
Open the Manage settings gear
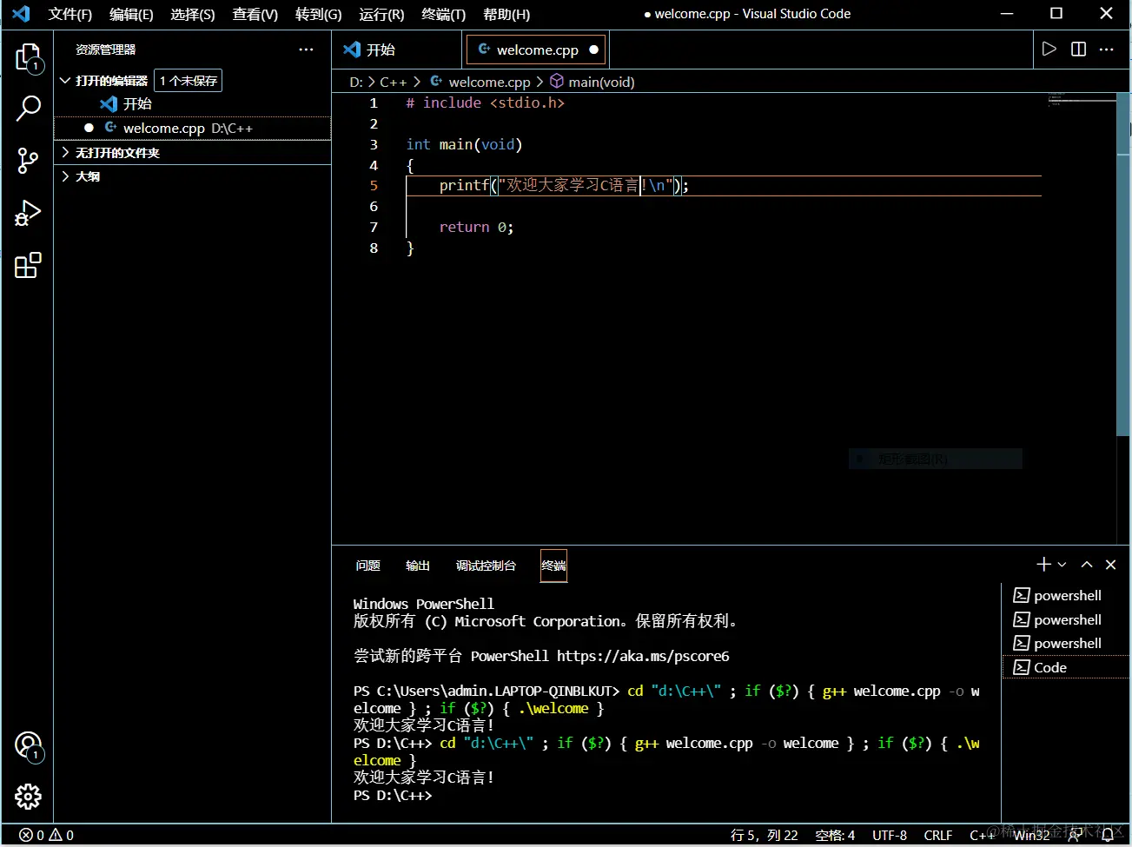pos(28,796)
